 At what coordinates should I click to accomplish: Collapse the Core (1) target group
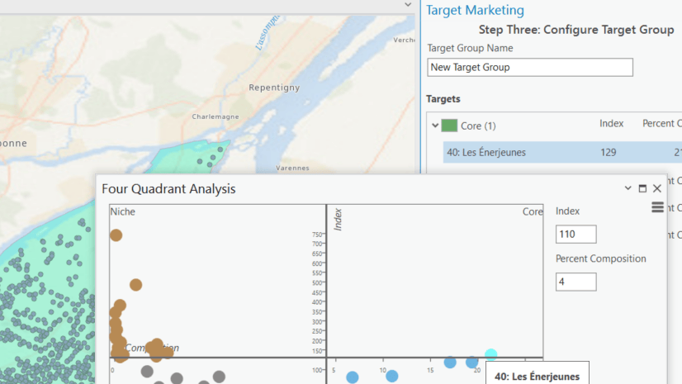(435, 126)
